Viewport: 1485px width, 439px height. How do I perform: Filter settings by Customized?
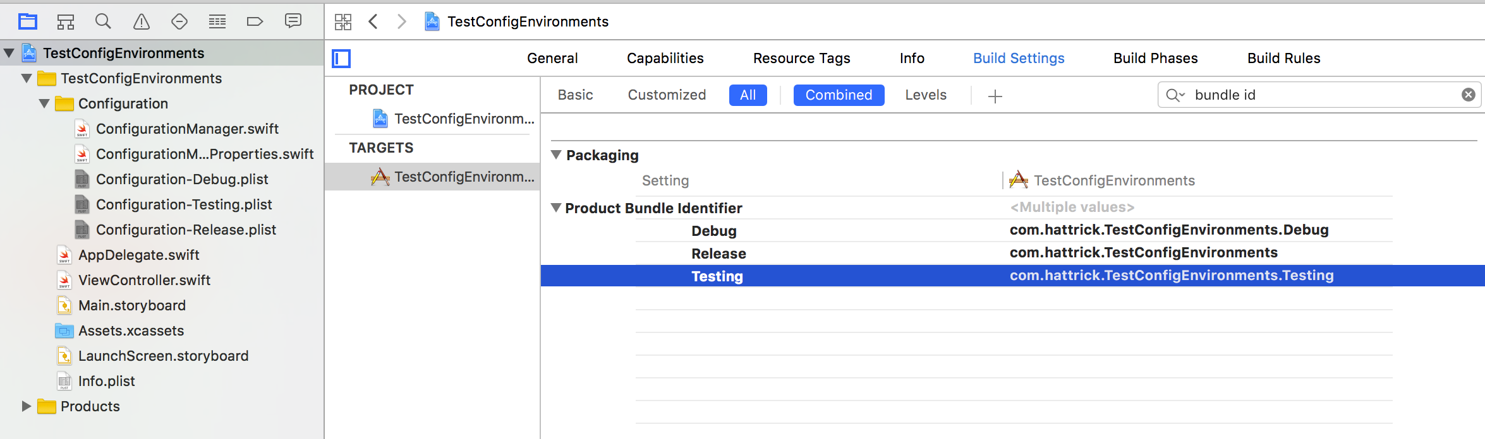[x=667, y=95]
